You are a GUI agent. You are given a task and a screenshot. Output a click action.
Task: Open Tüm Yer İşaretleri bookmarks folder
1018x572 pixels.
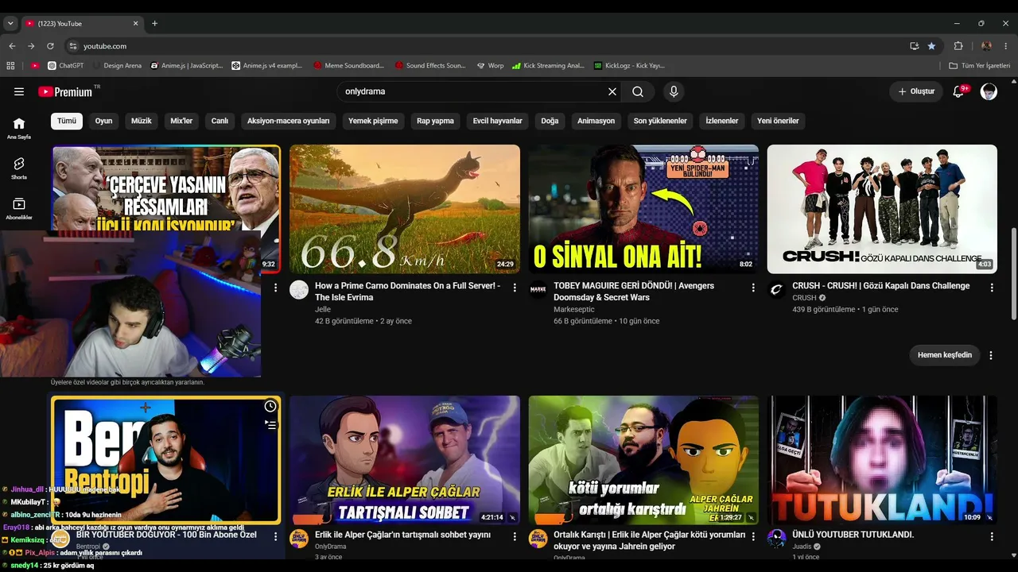click(979, 66)
